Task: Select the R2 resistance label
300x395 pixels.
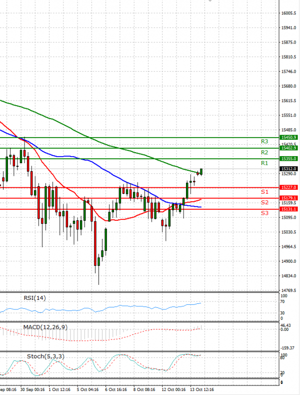Action: coord(264,152)
